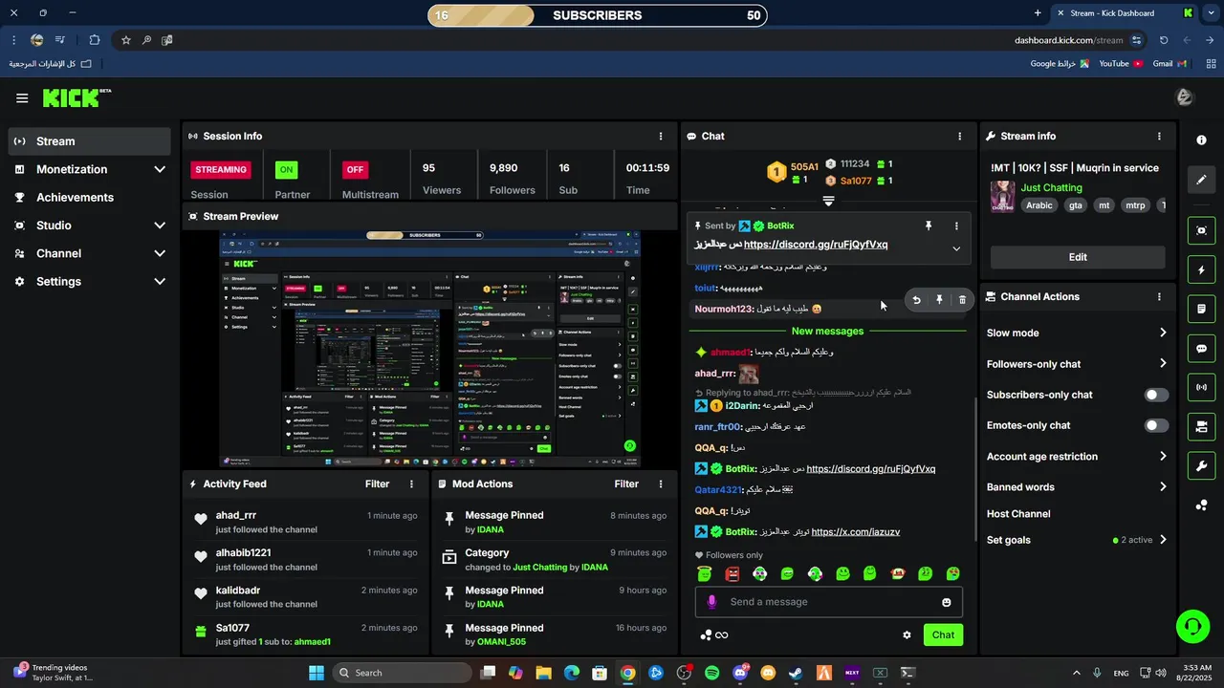Image resolution: width=1224 pixels, height=688 pixels.
Task: Expand the Studio menu
Action: point(90,226)
